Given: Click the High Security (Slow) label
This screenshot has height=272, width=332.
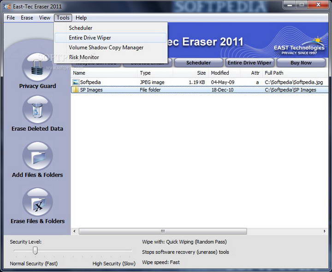Looking at the screenshot, I should coord(114,264).
